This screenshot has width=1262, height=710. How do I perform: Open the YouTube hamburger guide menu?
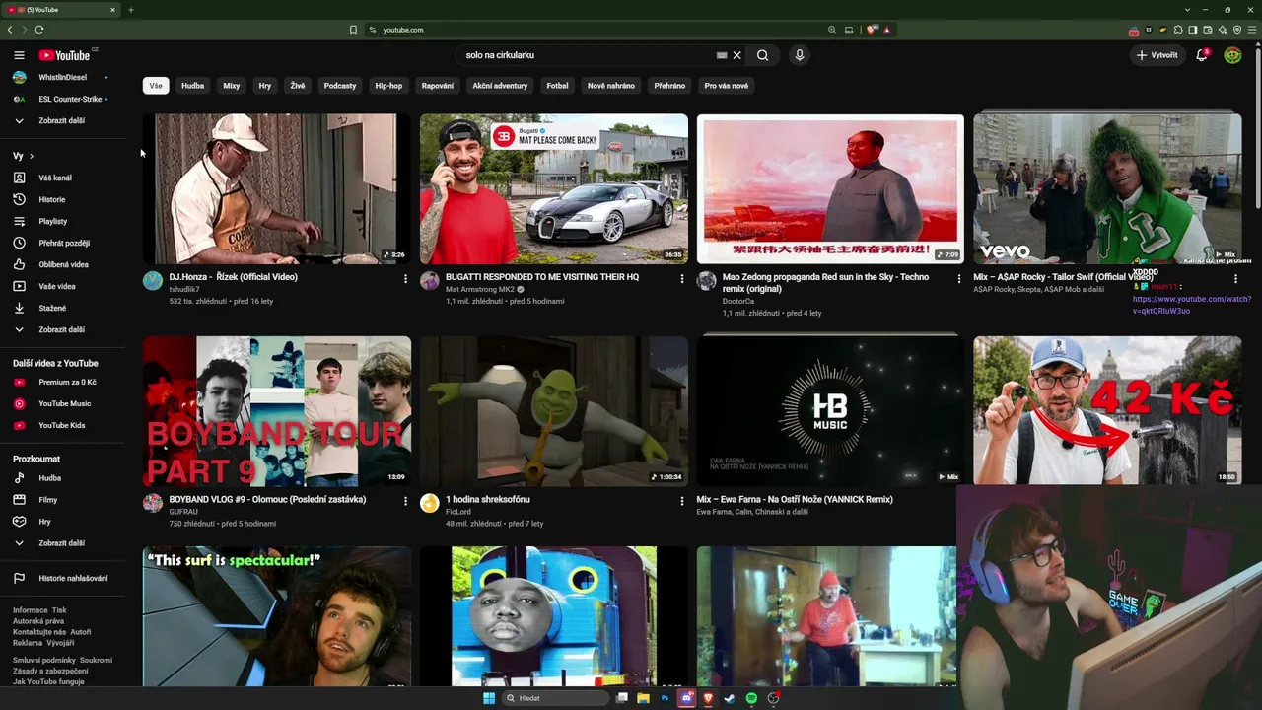(19, 55)
